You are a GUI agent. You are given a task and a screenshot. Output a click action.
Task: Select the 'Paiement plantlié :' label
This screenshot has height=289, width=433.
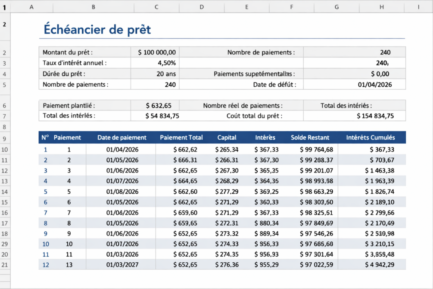69,106
